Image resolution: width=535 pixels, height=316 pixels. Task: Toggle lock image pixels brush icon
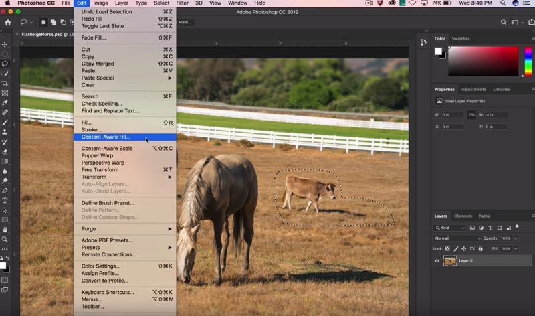click(x=456, y=248)
